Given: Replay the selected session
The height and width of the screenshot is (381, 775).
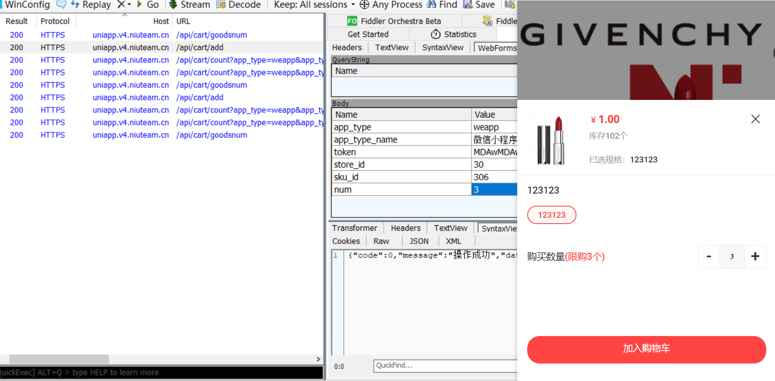Looking at the screenshot, I should tap(91, 5).
